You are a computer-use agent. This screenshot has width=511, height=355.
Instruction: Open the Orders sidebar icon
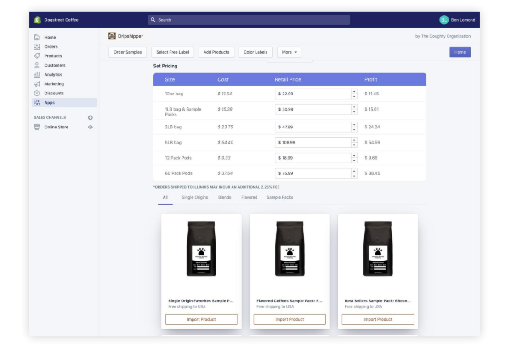click(x=37, y=46)
